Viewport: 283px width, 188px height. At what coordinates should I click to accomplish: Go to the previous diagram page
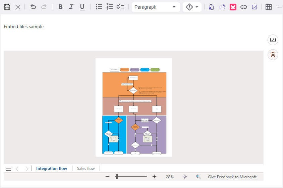click(17, 169)
